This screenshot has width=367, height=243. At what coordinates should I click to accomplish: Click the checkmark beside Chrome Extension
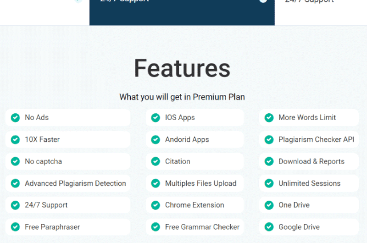[156, 205]
